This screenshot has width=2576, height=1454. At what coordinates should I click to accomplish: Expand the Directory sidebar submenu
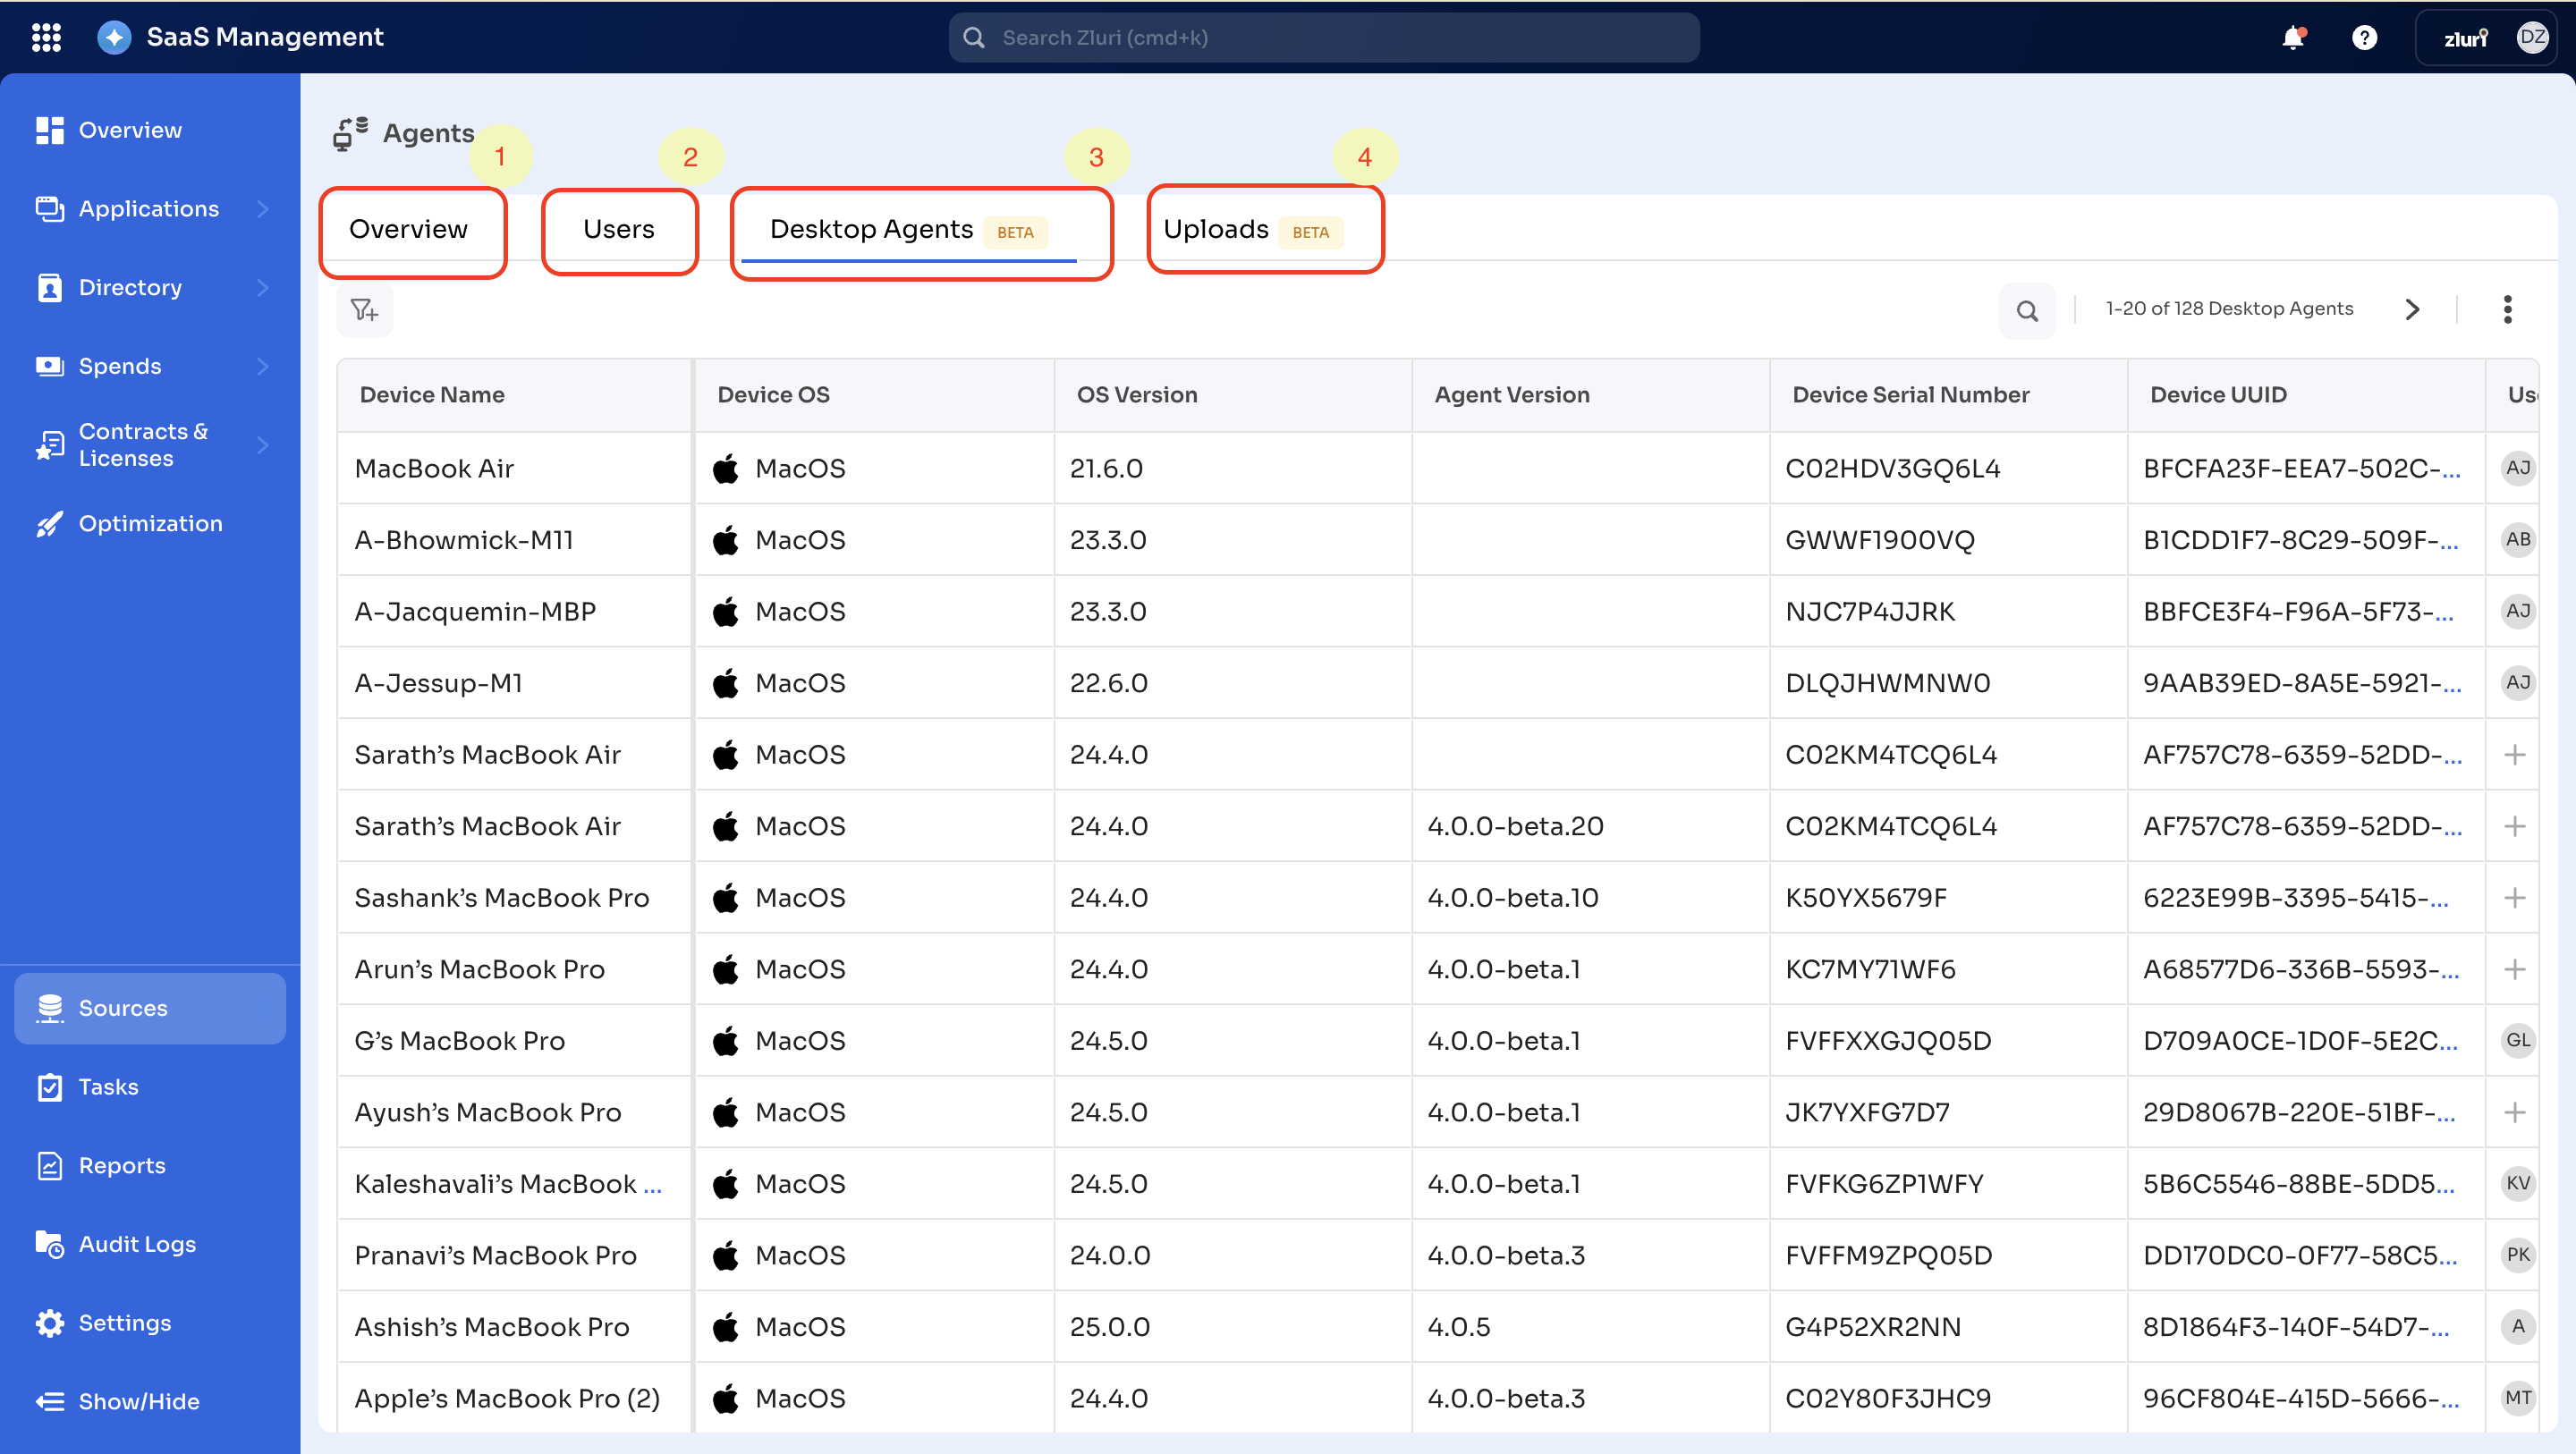pyautogui.click(x=263, y=288)
